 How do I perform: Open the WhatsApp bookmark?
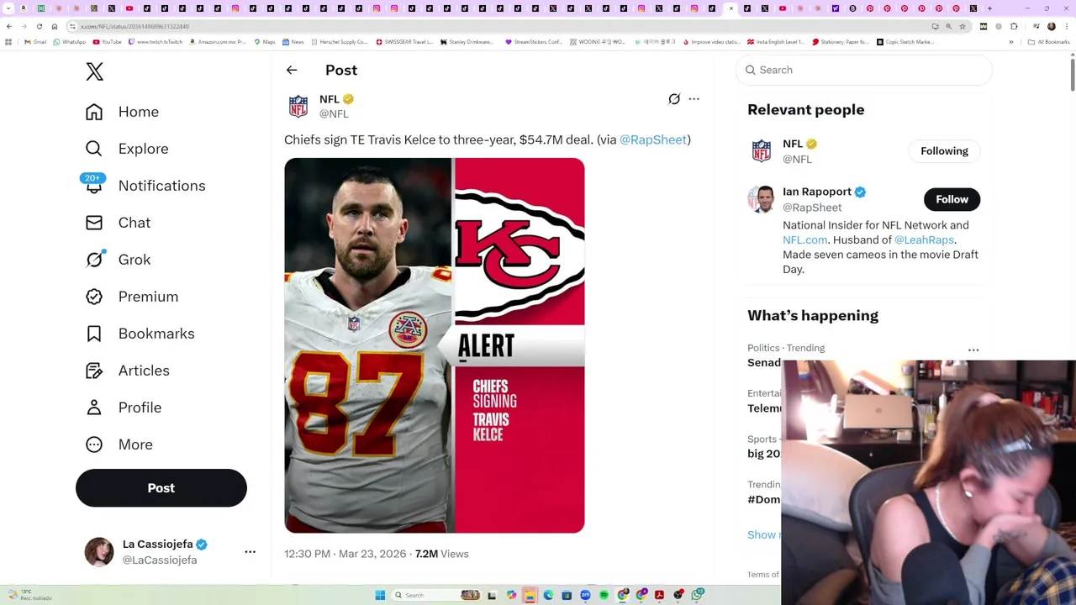[x=69, y=42]
